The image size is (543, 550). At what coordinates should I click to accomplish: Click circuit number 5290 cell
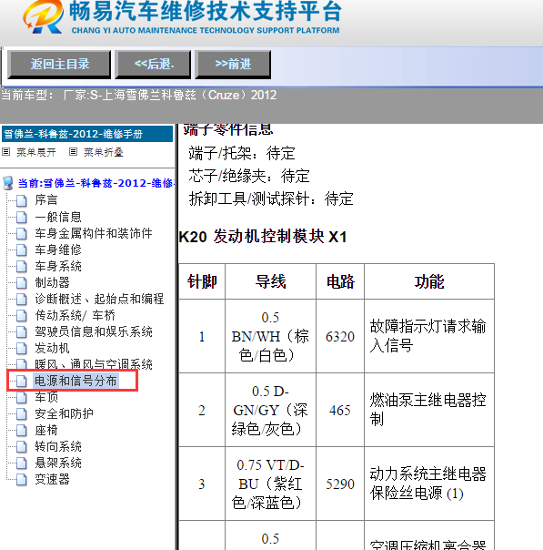340,484
